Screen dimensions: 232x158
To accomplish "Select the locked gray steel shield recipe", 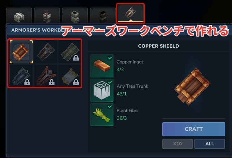I will (21, 76).
